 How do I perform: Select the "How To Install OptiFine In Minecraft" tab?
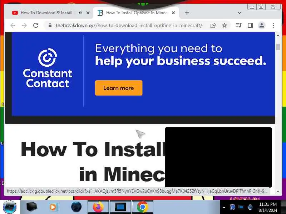137,13
